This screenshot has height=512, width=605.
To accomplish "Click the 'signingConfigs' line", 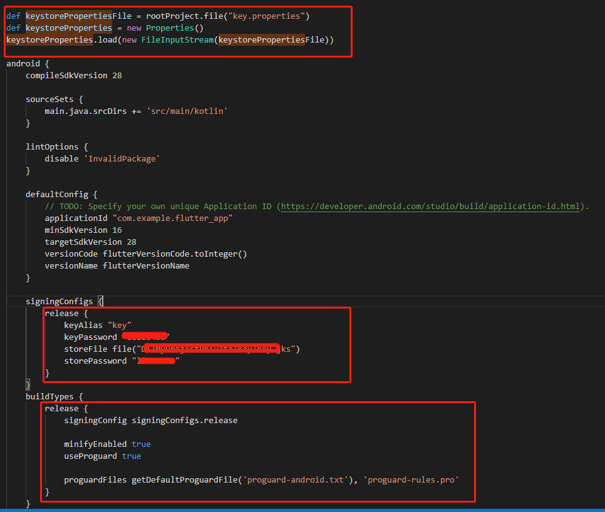I will tap(65, 302).
